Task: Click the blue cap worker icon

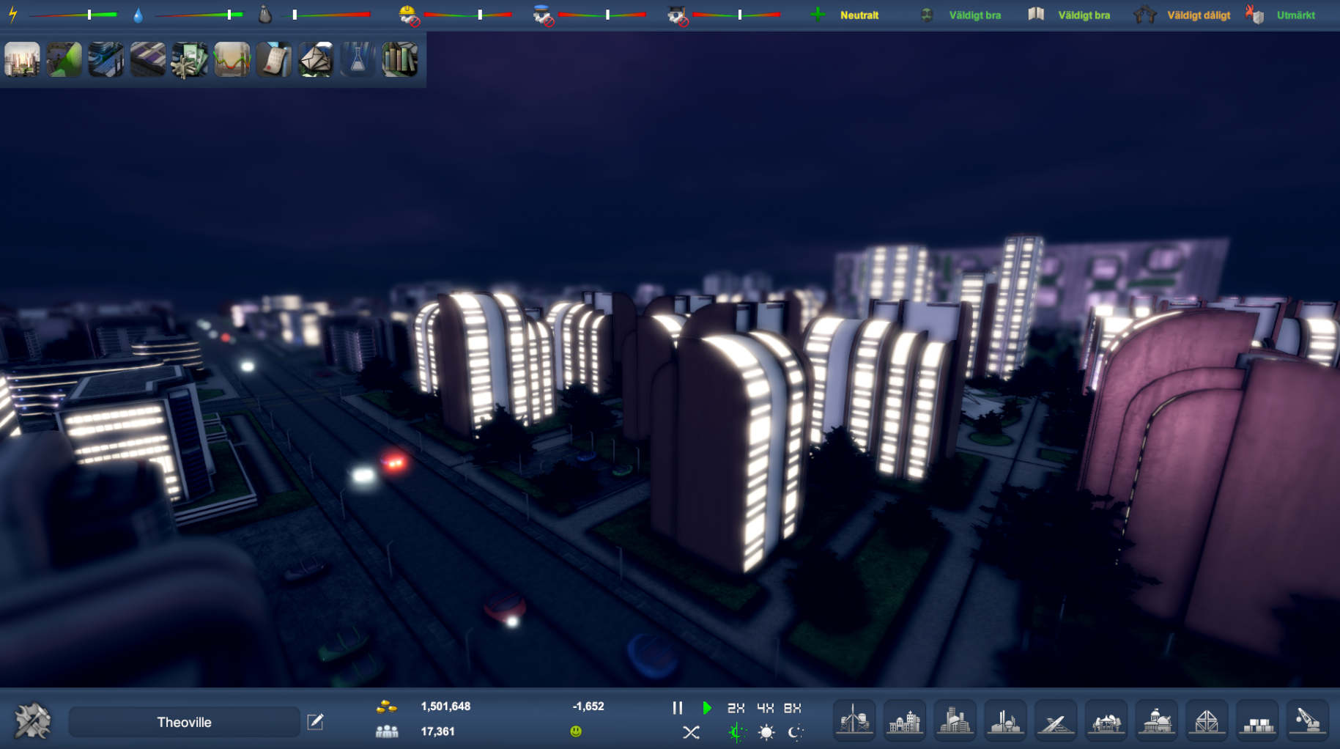Action: pyautogui.click(x=543, y=15)
